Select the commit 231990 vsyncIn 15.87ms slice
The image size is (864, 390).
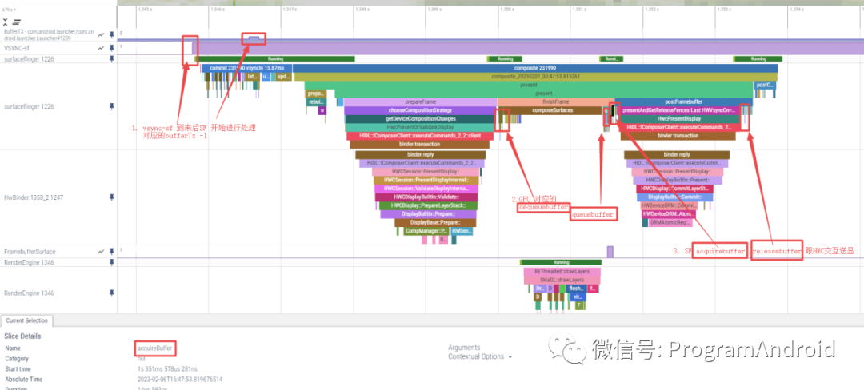(247, 68)
